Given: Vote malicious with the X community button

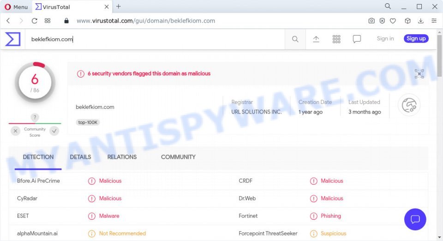Looking at the screenshot, I should pyautogui.click(x=16, y=131).
